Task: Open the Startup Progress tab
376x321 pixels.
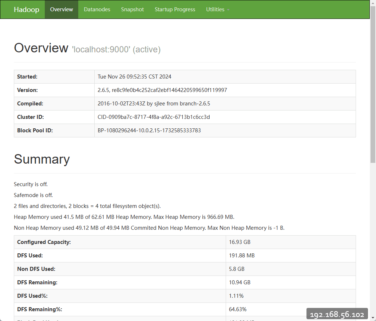Action: click(175, 9)
